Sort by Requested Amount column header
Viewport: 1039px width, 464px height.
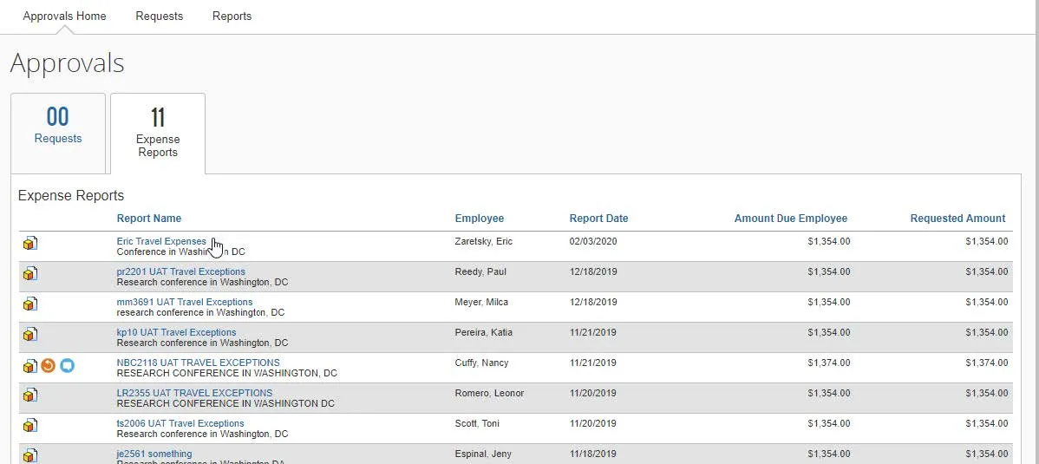click(957, 219)
